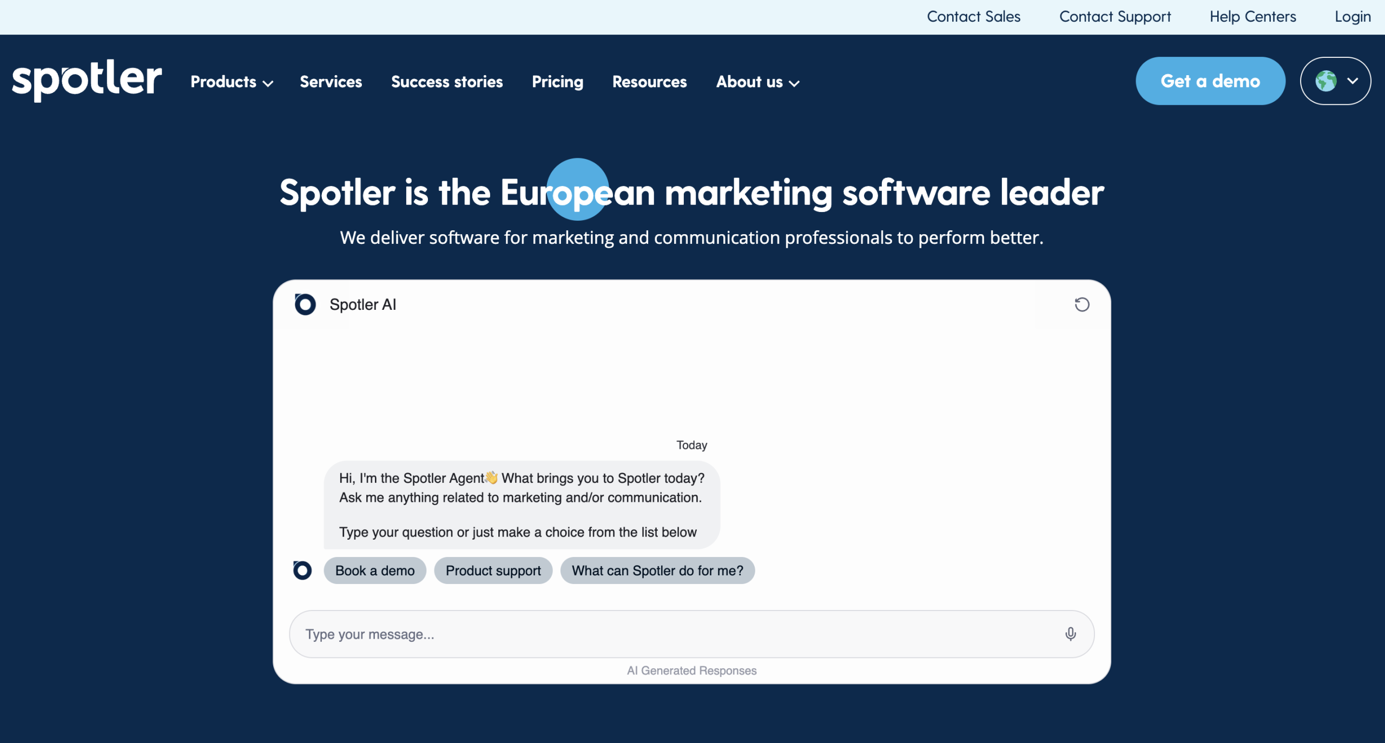Click the Spotler AI ring logo icon
The height and width of the screenshot is (743, 1385).
point(305,304)
